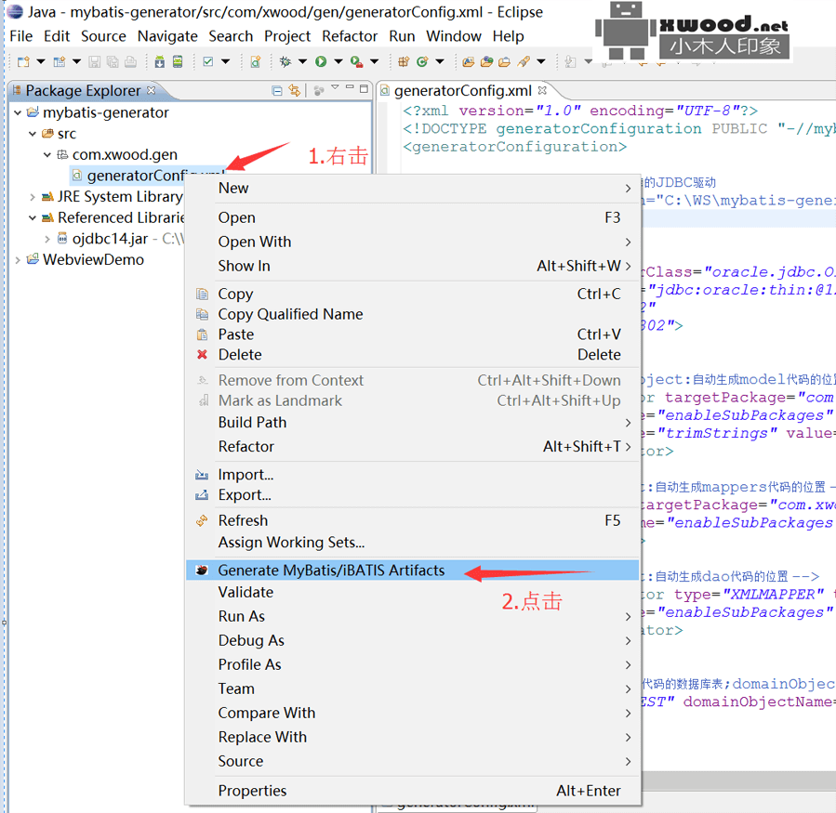Screen dimensions: 836x813
Task: Open the Build Path submenu
Action: click(412, 423)
